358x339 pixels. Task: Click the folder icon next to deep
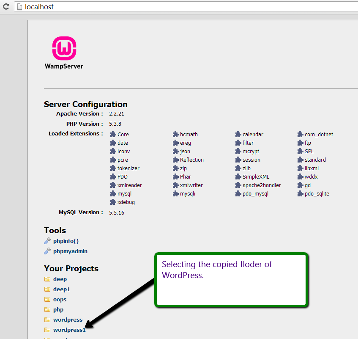point(47,279)
